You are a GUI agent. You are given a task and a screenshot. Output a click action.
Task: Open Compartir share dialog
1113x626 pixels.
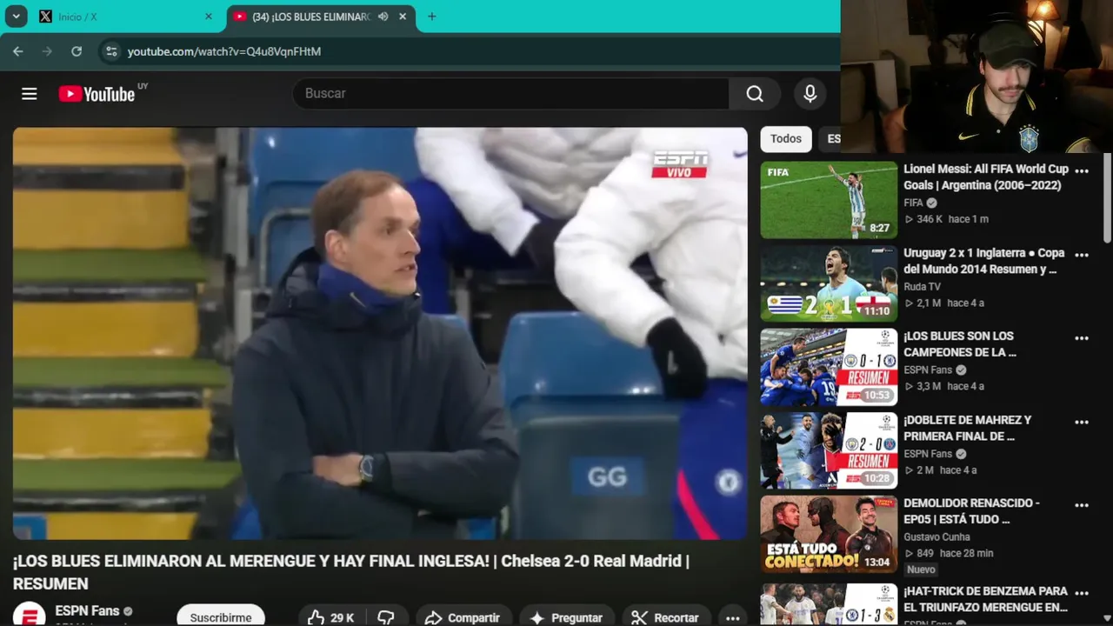(x=463, y=617)
